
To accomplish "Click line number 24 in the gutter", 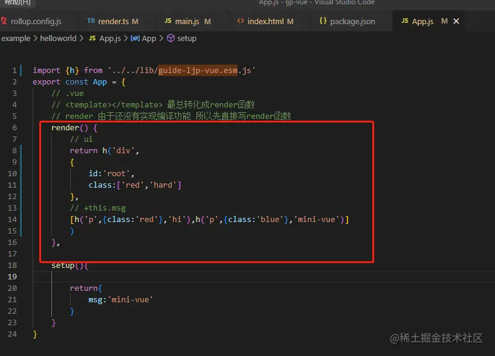I will tap(12, 334).
